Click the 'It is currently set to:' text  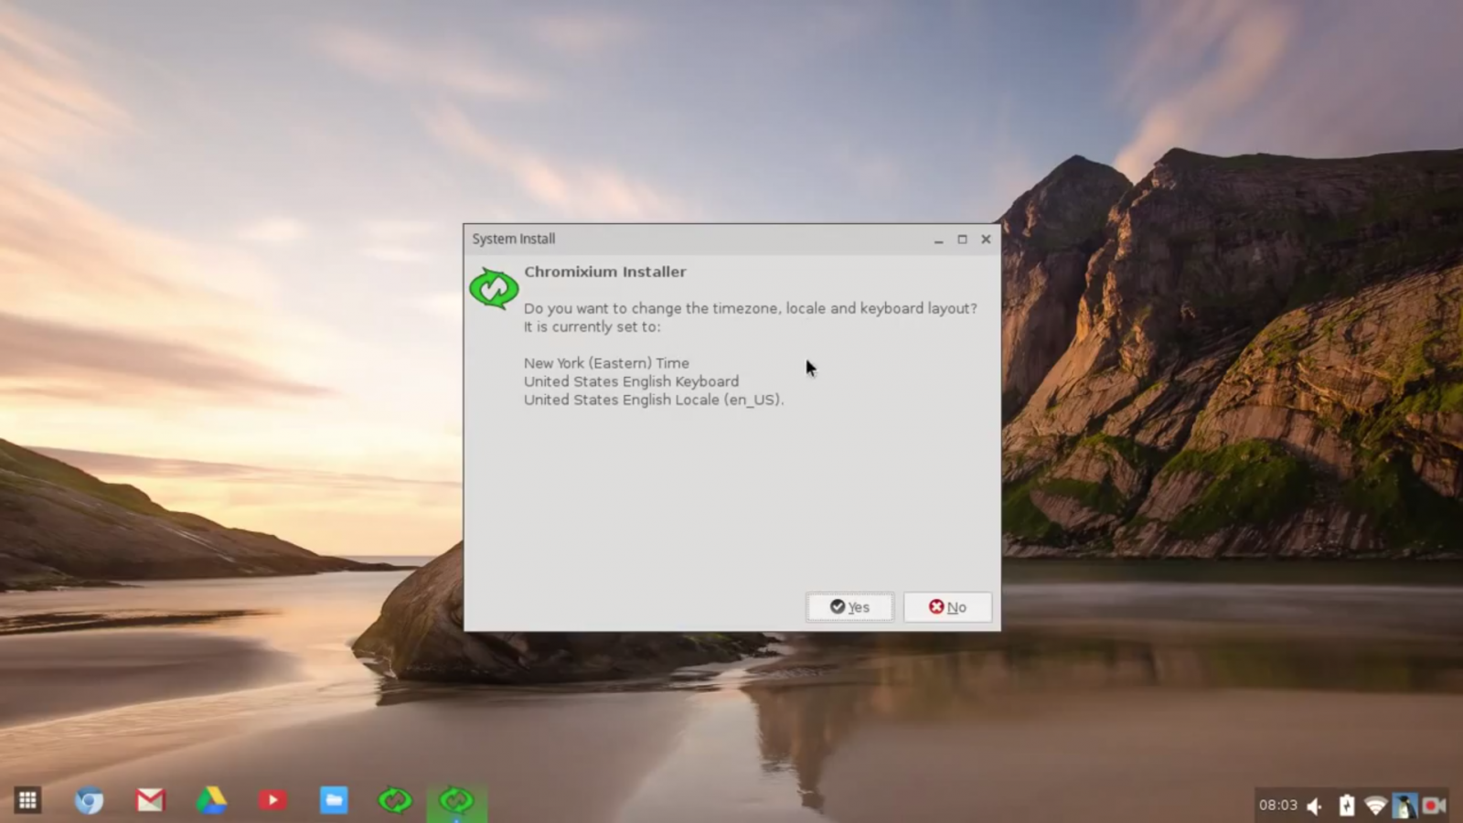coord(592,326)
